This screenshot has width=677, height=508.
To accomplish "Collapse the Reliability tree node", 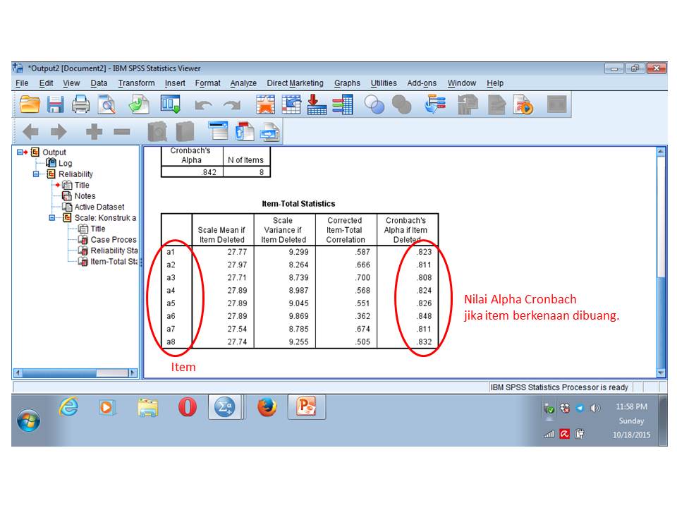I will pyautogui.click(x=36, y=174).
